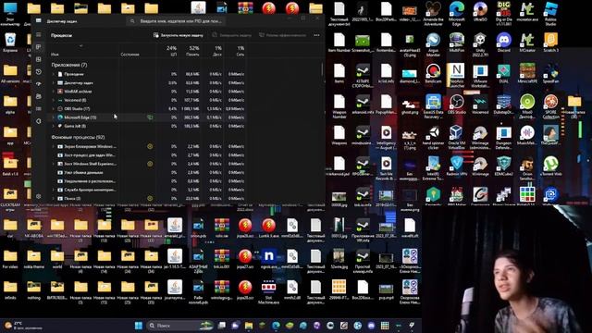592x333 pixels.
Task: Open App history page icon
Action: tap(39, 72)
